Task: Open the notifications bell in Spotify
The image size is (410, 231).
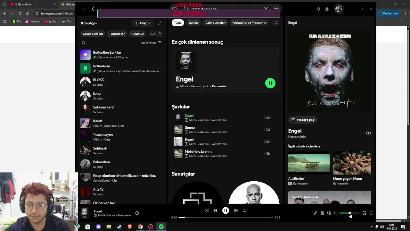Action: 318,9
